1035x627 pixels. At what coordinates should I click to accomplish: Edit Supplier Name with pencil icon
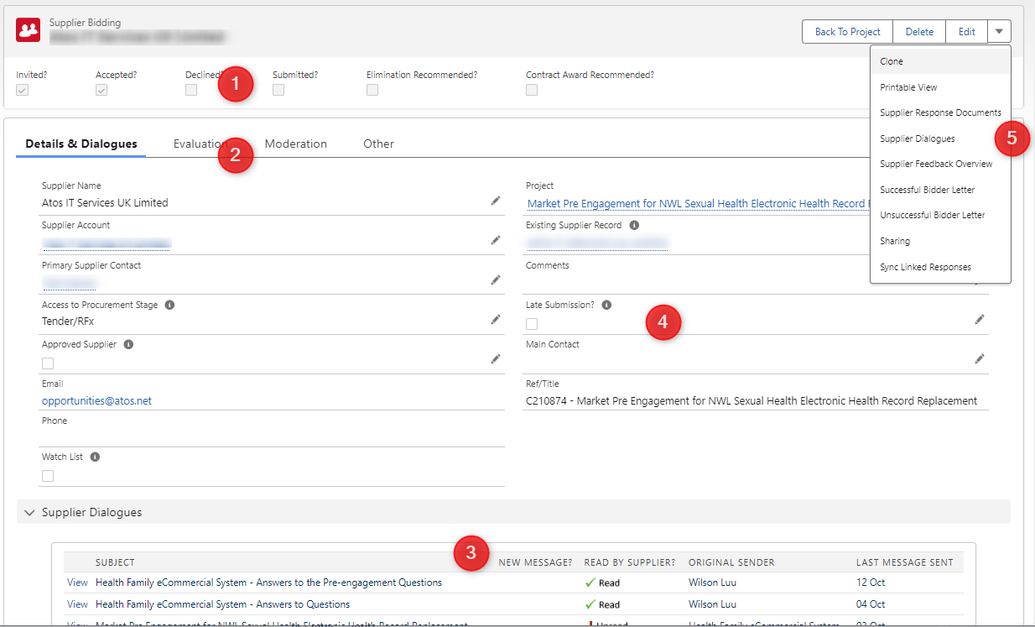496,201
